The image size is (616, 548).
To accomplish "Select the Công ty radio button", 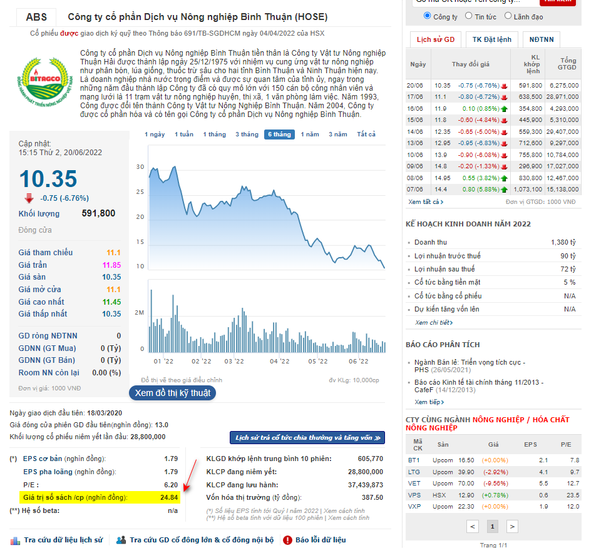I will pos(427,16).
